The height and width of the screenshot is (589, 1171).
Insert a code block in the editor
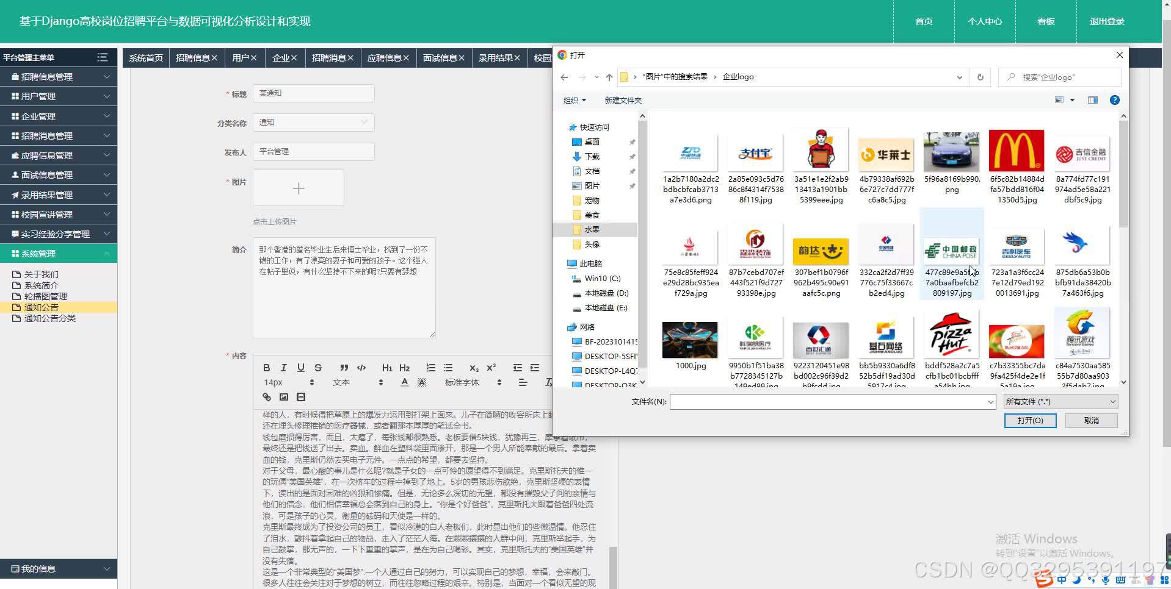pos(361,368)
